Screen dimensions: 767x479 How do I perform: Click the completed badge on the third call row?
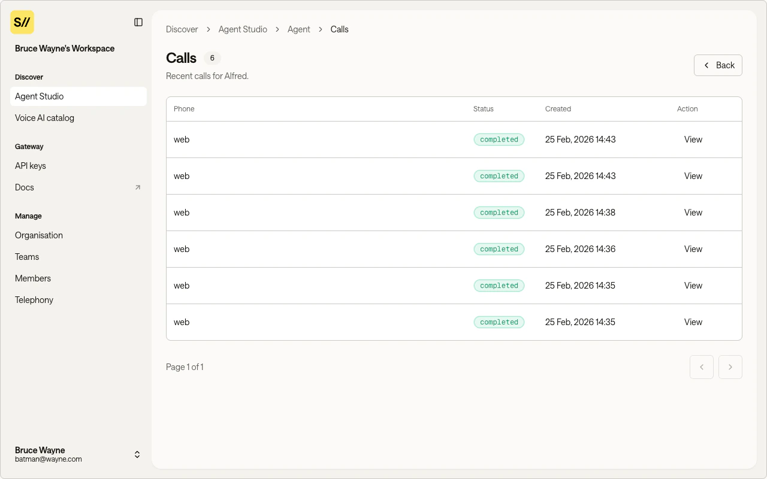tap(499, 213)
